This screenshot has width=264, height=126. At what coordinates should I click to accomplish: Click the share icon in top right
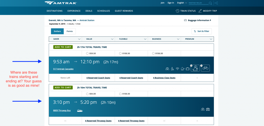216,3
